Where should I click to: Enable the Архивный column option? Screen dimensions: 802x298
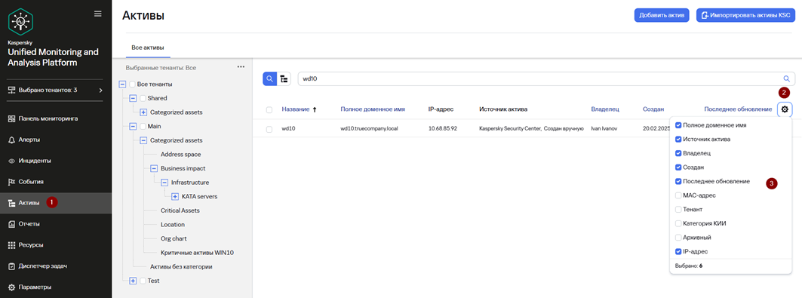coord(678,238)
